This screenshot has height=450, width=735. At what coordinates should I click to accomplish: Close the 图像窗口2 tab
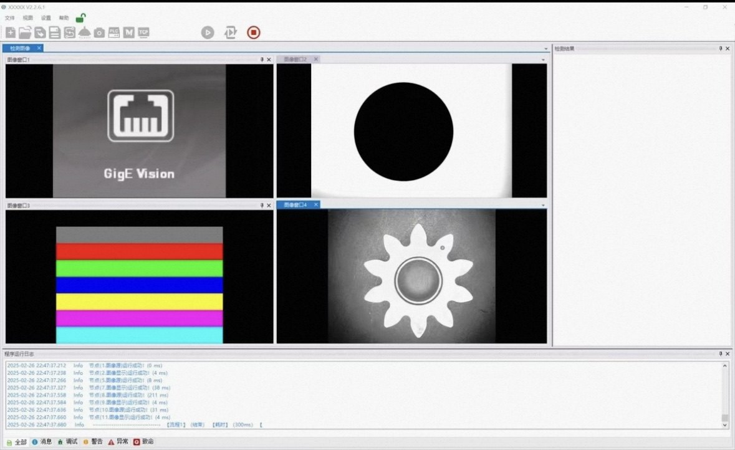[316, 59]
